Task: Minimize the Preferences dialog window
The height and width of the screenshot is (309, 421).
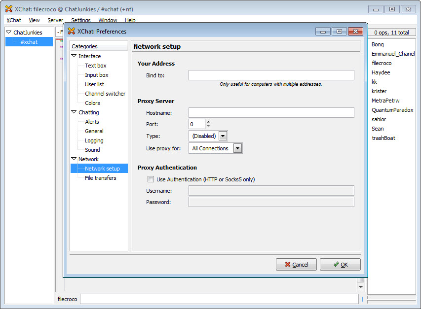Action: point(323,32)
